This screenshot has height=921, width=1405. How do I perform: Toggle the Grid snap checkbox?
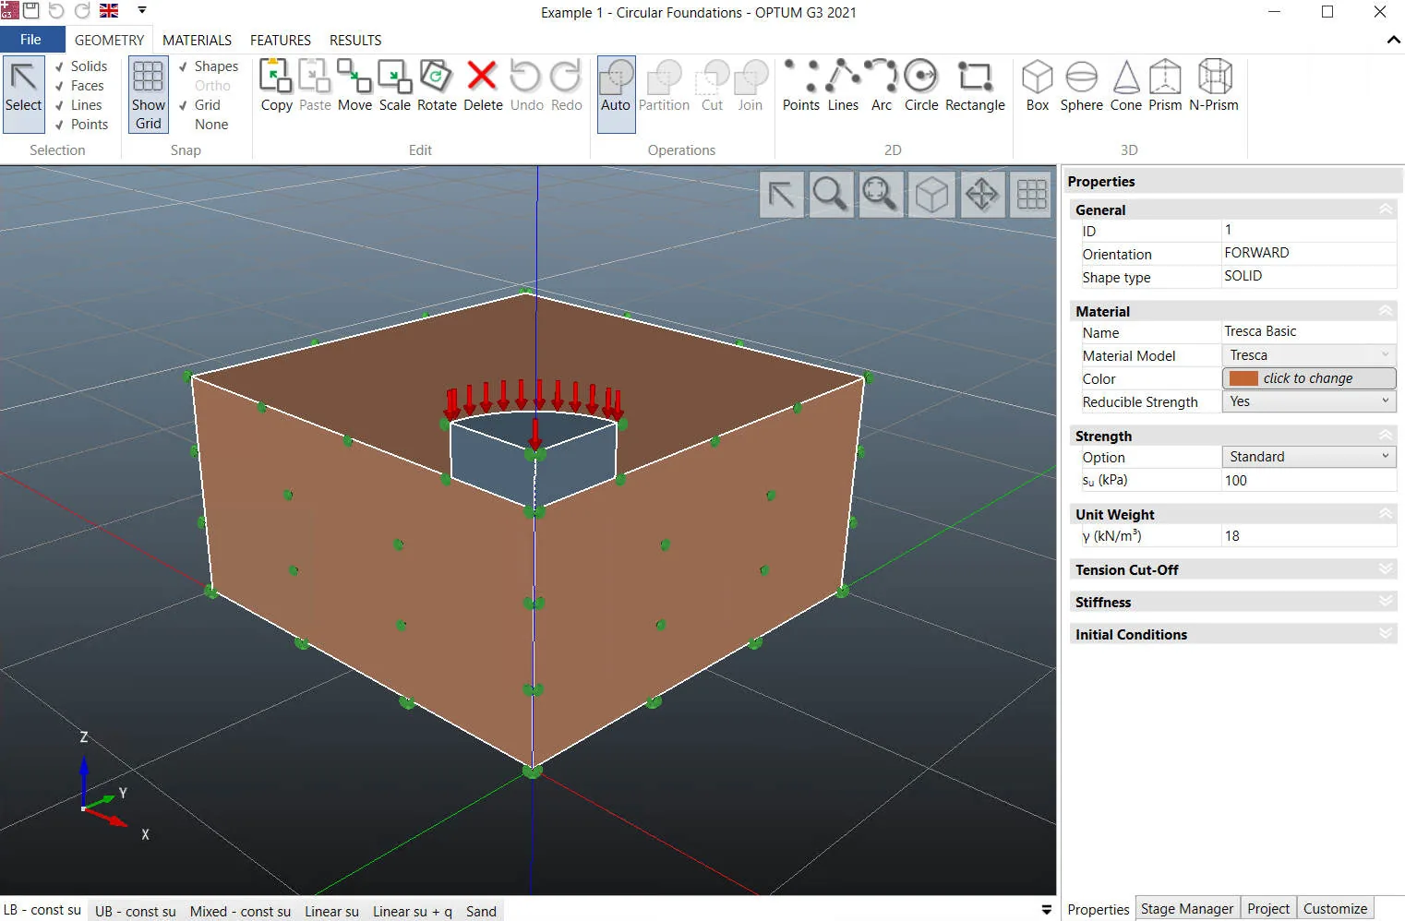coord(183,105)
